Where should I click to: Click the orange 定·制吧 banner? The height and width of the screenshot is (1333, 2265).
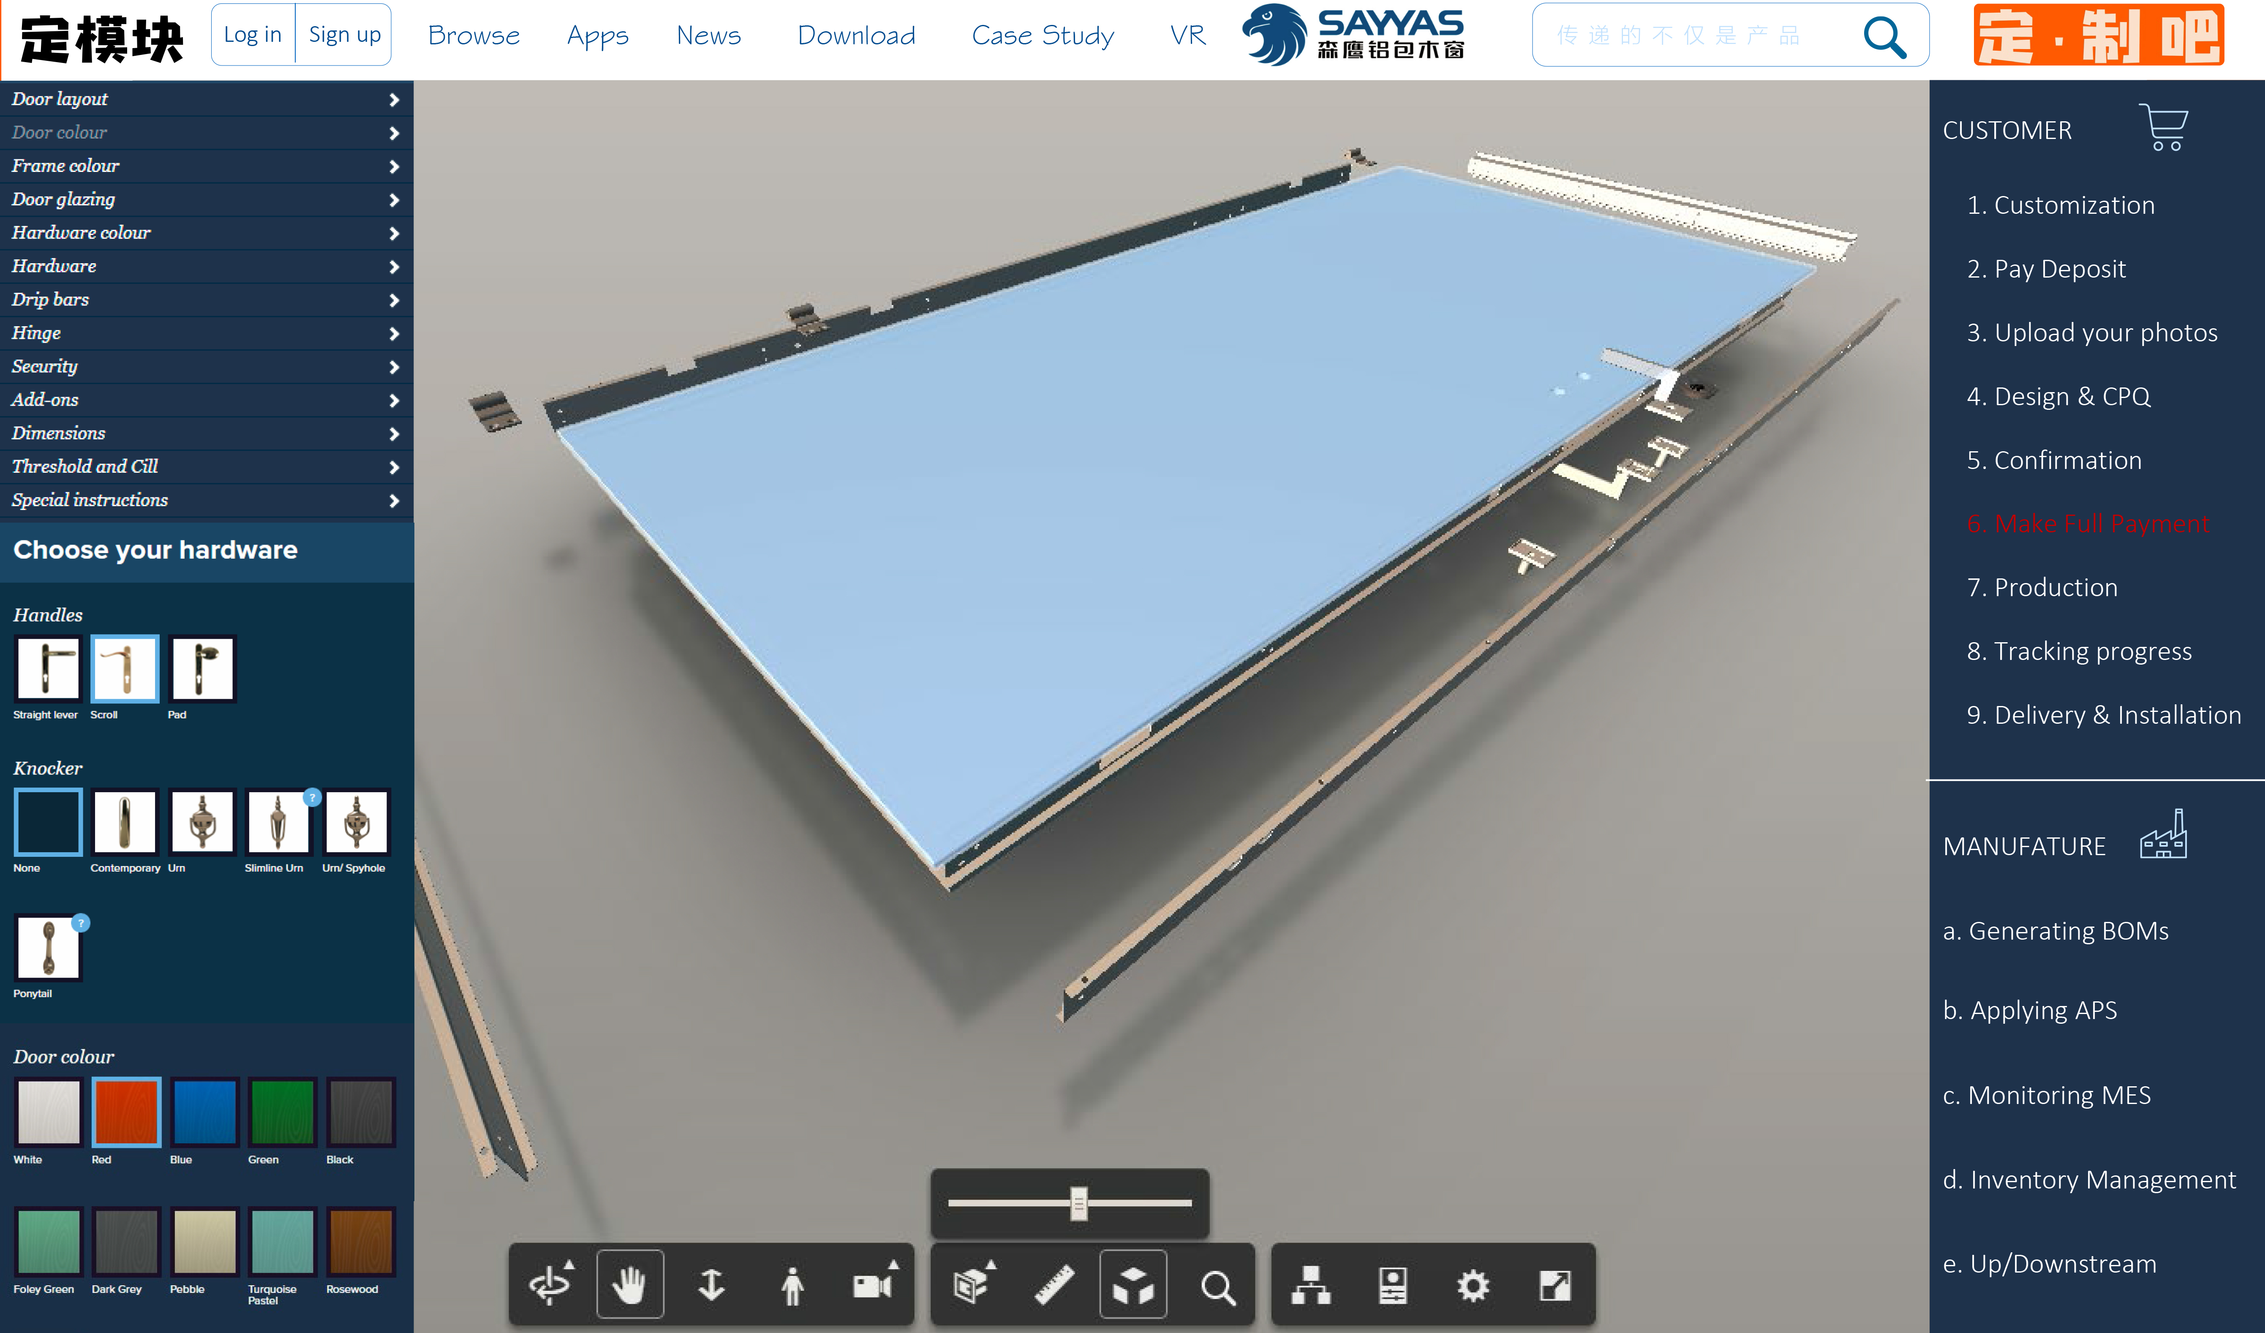click(x=2099, y=35)
